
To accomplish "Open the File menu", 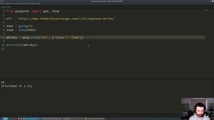I will tap(1, 4).
